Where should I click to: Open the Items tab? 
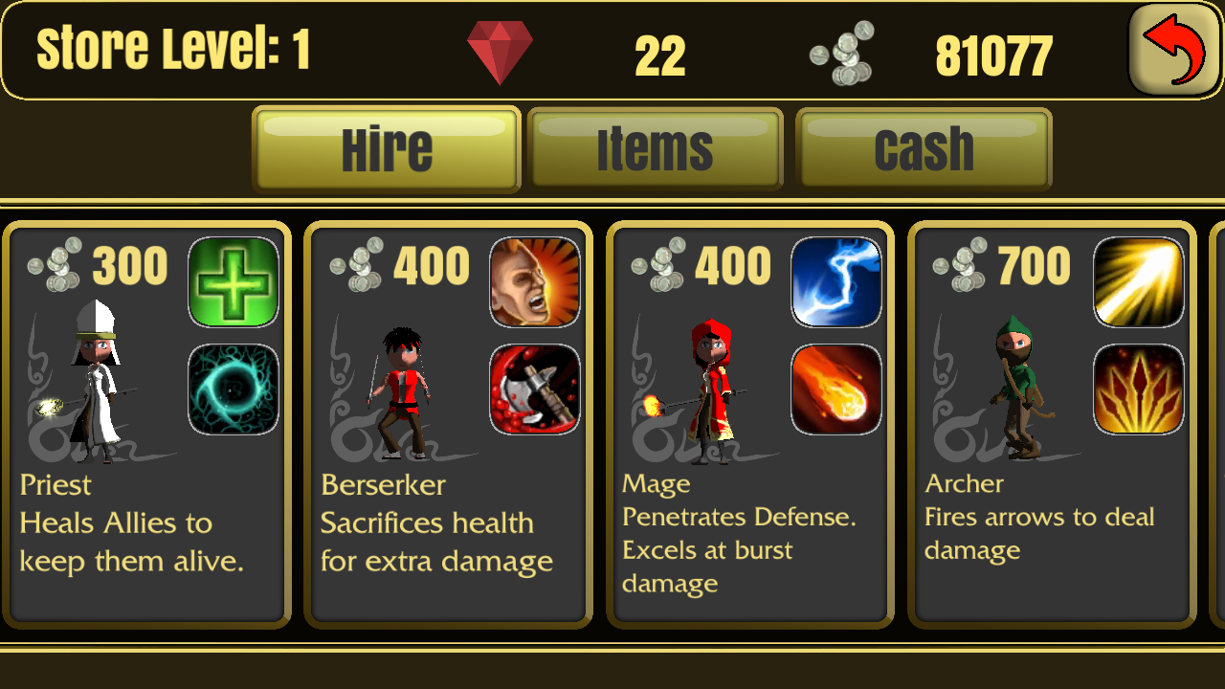(x=655, y=149)
